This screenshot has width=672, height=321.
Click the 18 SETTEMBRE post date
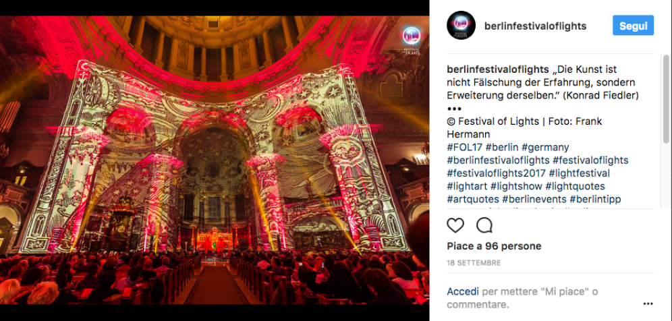(474, 263)
